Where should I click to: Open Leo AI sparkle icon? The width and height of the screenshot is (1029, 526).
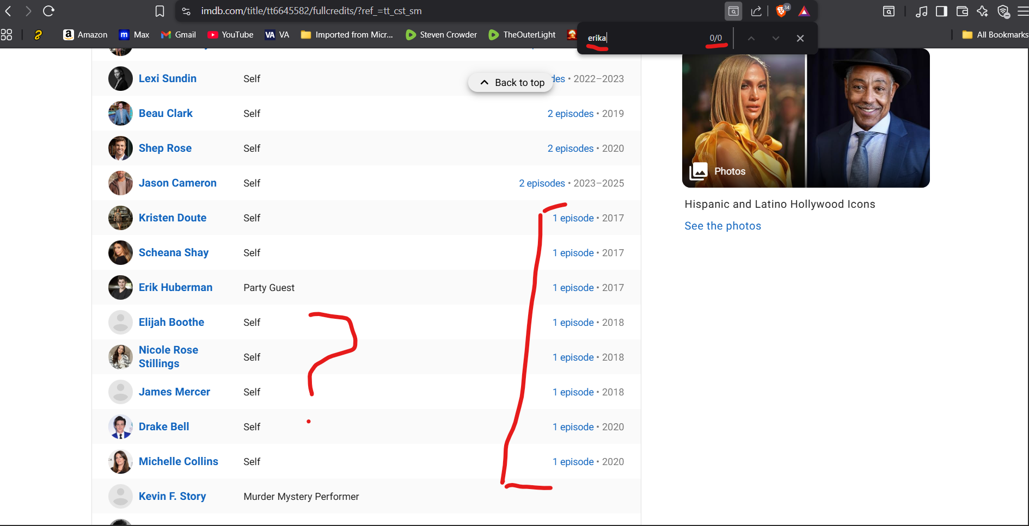tap(982, 11)
